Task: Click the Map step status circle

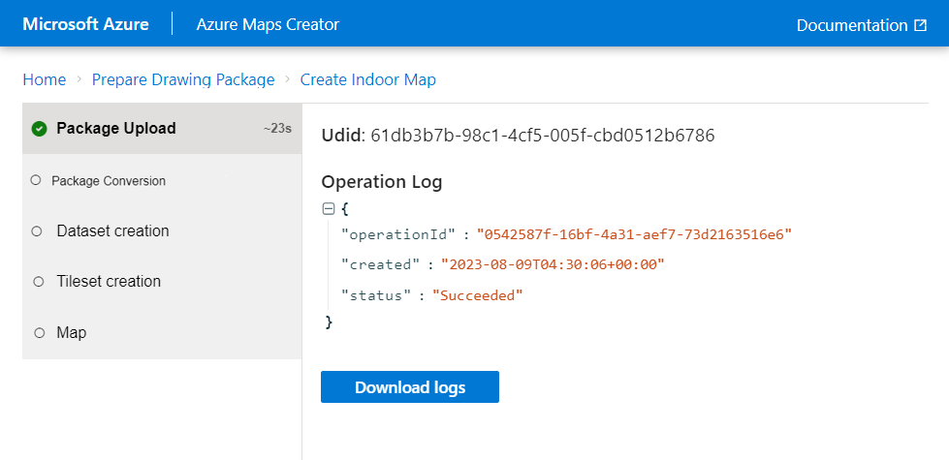Action: click(x=40, y=333)
